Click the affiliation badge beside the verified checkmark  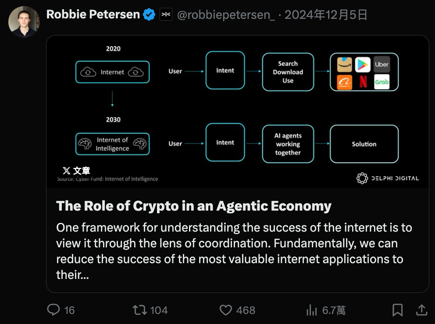pyautogui.click(x=166, y=15)
